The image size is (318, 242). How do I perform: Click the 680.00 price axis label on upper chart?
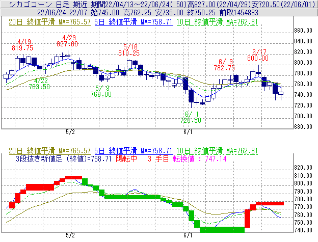point(303,127)
